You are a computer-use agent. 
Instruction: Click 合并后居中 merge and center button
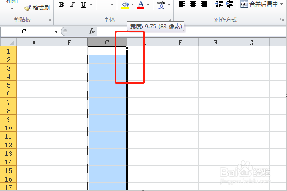pyautogui.click(x=259, y=4)
